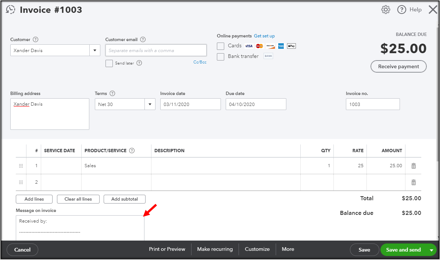The width and height of the screenshot is (440, 260).
Task: Click the Add subtotal button
Action: [125, 199]
